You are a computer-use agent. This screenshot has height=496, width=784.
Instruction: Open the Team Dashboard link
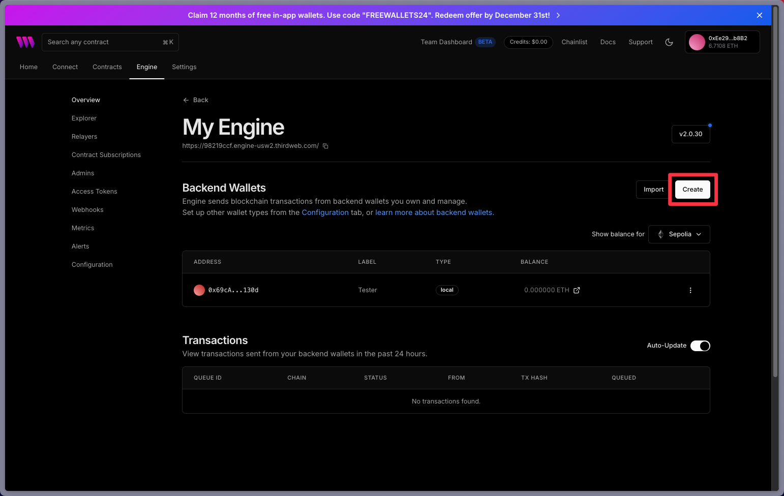tap(446, 42)
